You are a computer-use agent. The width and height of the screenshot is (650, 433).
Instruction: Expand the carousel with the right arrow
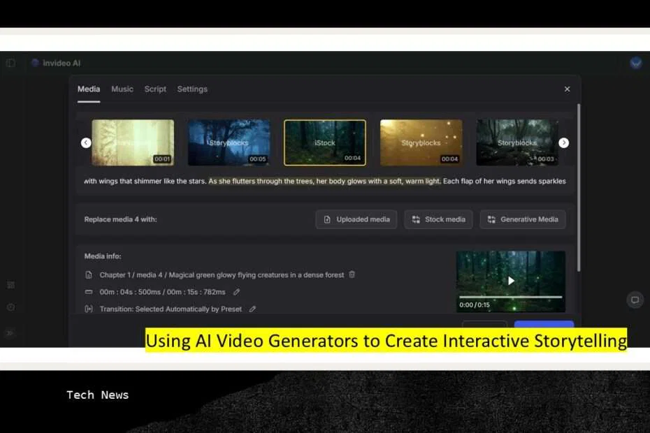tap(563, 142)
